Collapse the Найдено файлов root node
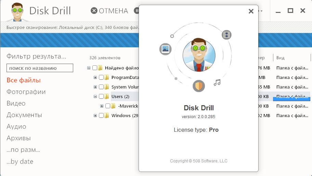This screenshot has width=312, height=176. tap(89, 68)
